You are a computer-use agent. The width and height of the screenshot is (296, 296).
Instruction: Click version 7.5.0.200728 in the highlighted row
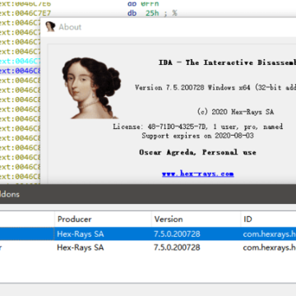click(x=177, y=234)
